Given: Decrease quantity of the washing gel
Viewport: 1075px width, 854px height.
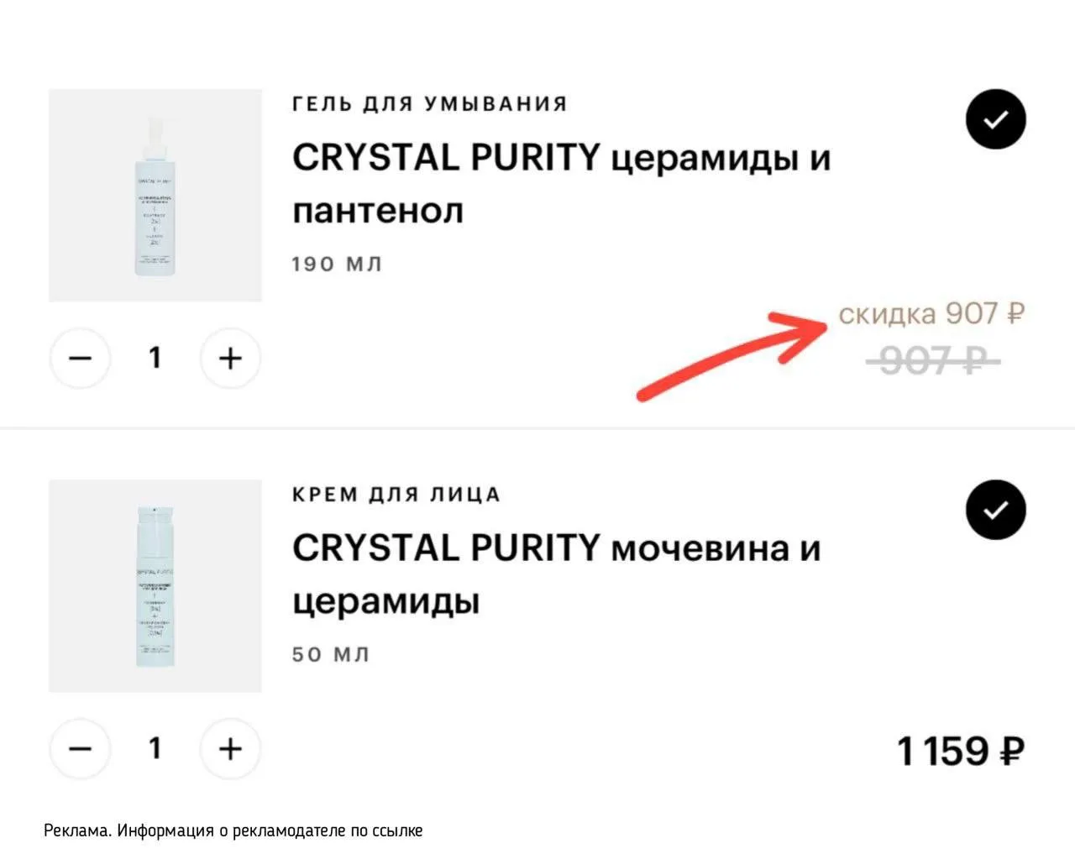Looking at the screenshot, I should [x=80, y=359].
